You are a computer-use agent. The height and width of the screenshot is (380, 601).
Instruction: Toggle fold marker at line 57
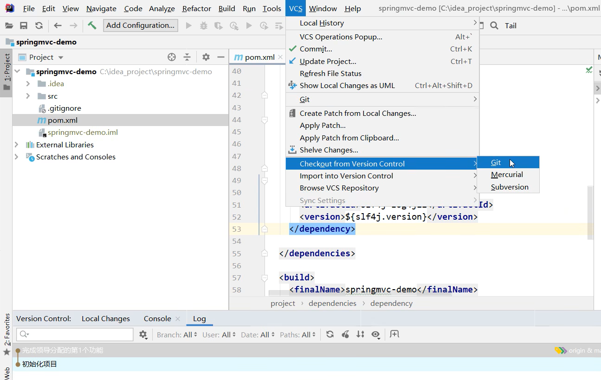265,278
